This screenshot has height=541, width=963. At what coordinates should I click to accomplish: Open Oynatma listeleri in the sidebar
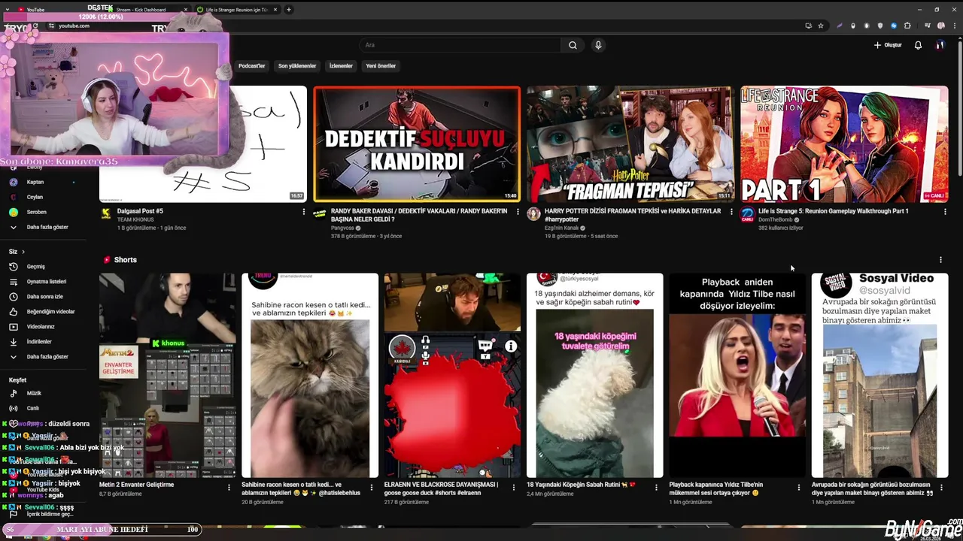tap(46, 282)
